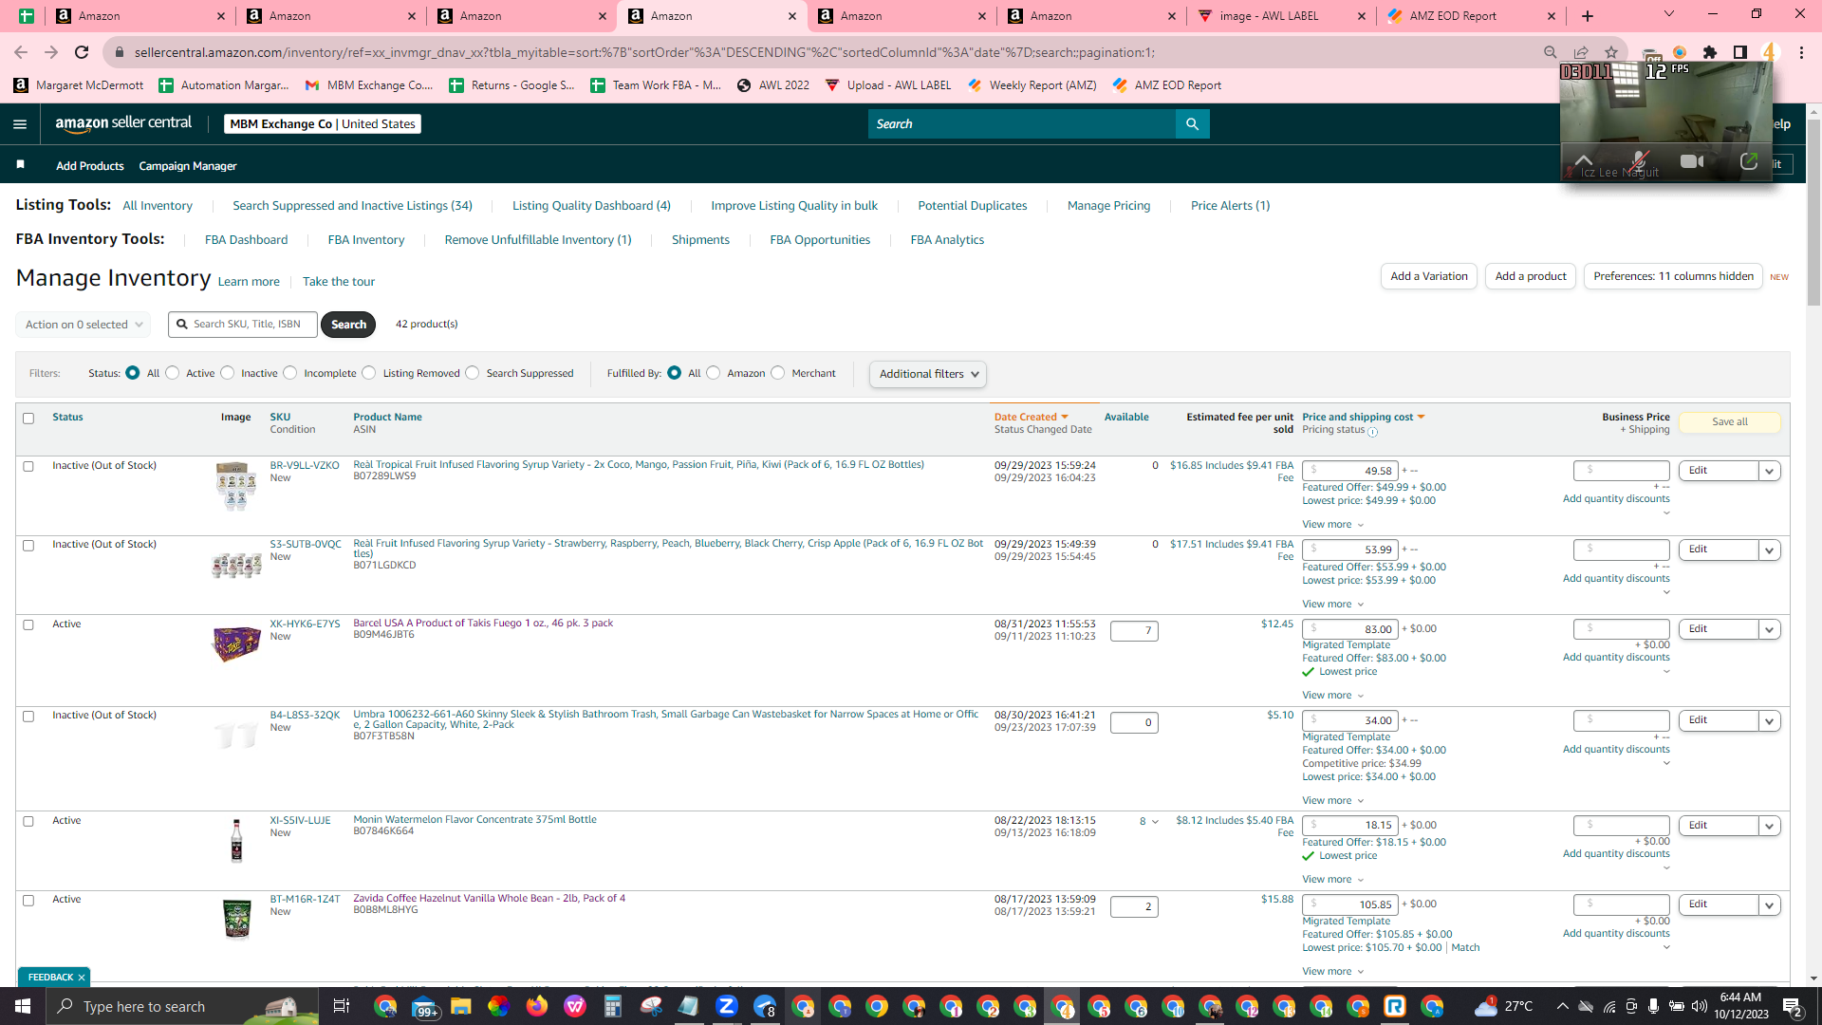
Task: Click available quantity field for Takis Fuego
Action: (x=1134, y=631)
